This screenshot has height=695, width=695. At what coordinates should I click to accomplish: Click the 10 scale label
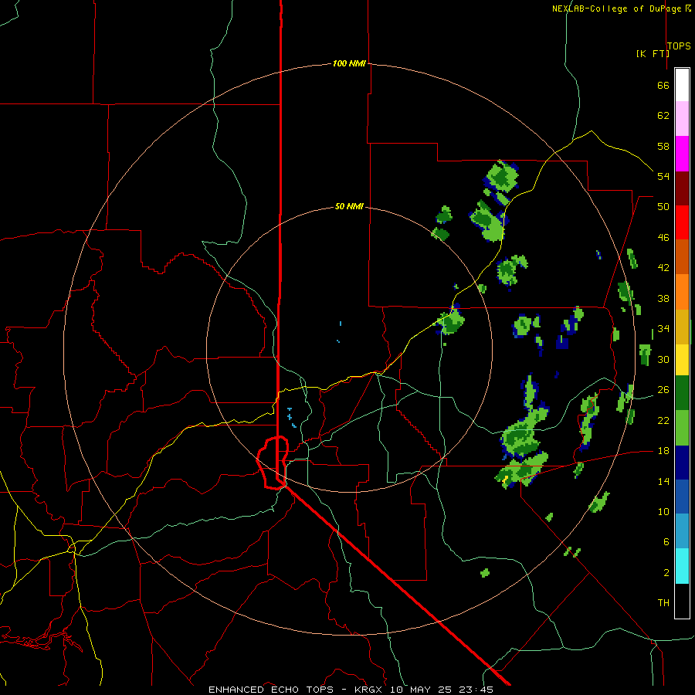[663, 511]
